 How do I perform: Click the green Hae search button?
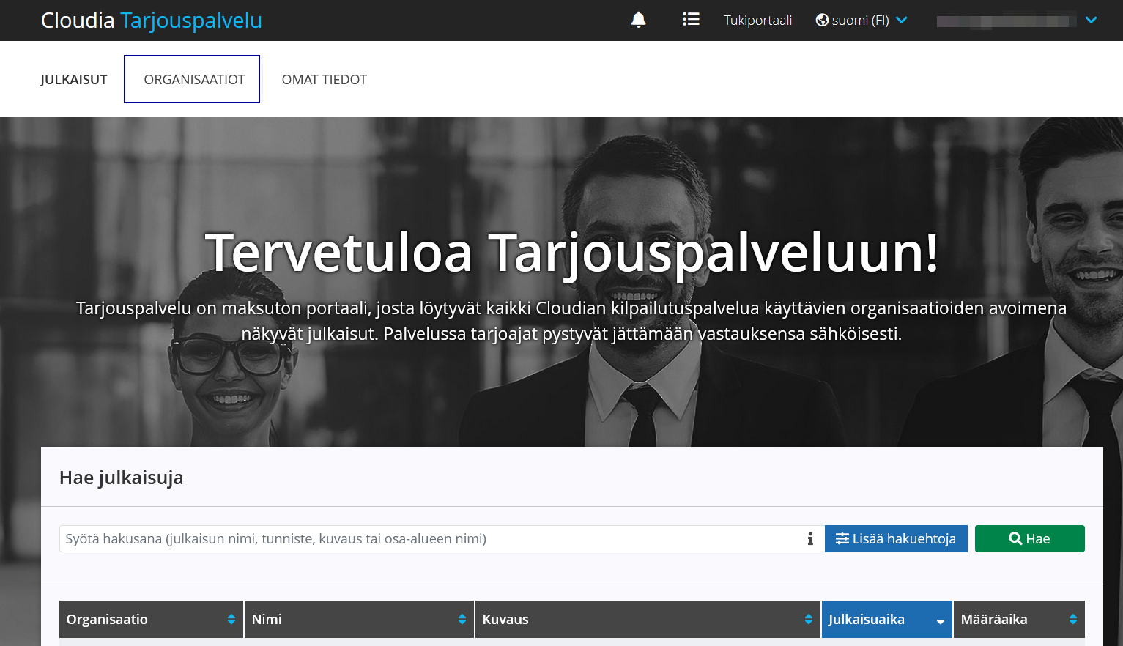pos(1030,539)
